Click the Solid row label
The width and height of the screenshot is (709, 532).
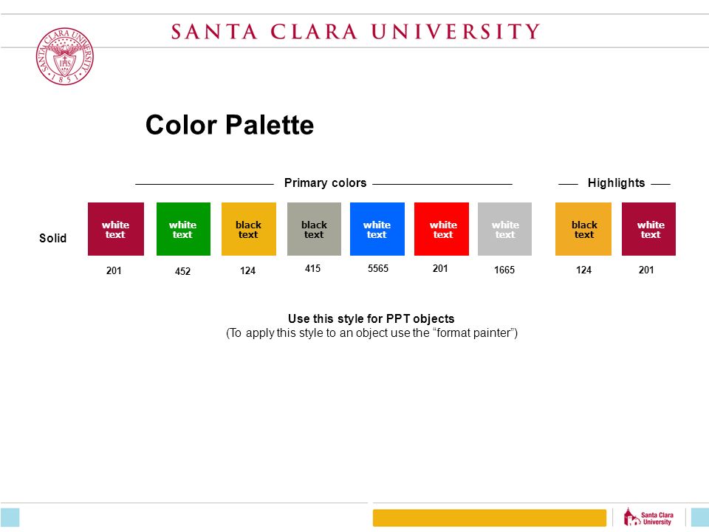tap(53, 238)
